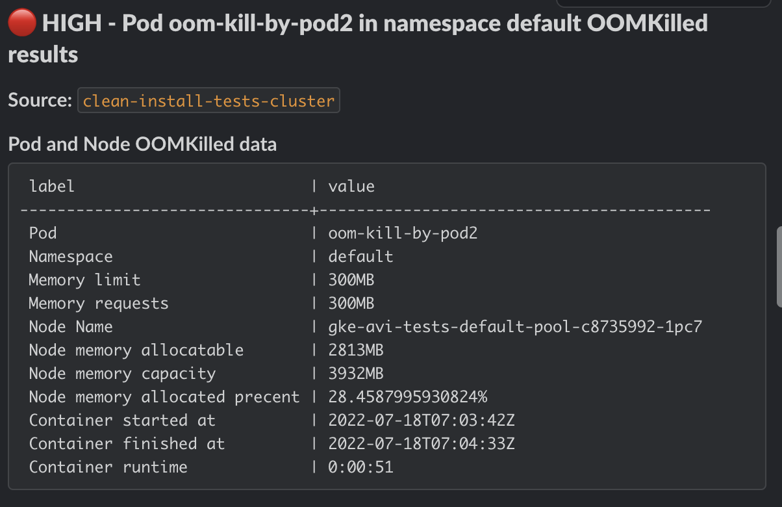Click the Container runtime value 0:00:51
This screenshot has height=507, width=782.
360,467
